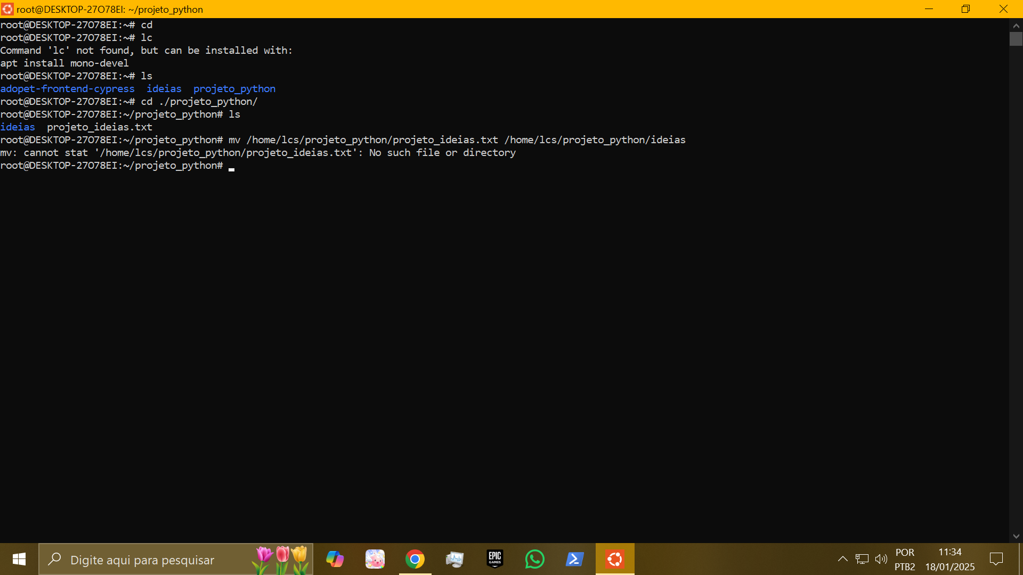Open Ubuntu settings icon in taskbar
Screen dimensions: 1023x575
click(x=615, y=559)
